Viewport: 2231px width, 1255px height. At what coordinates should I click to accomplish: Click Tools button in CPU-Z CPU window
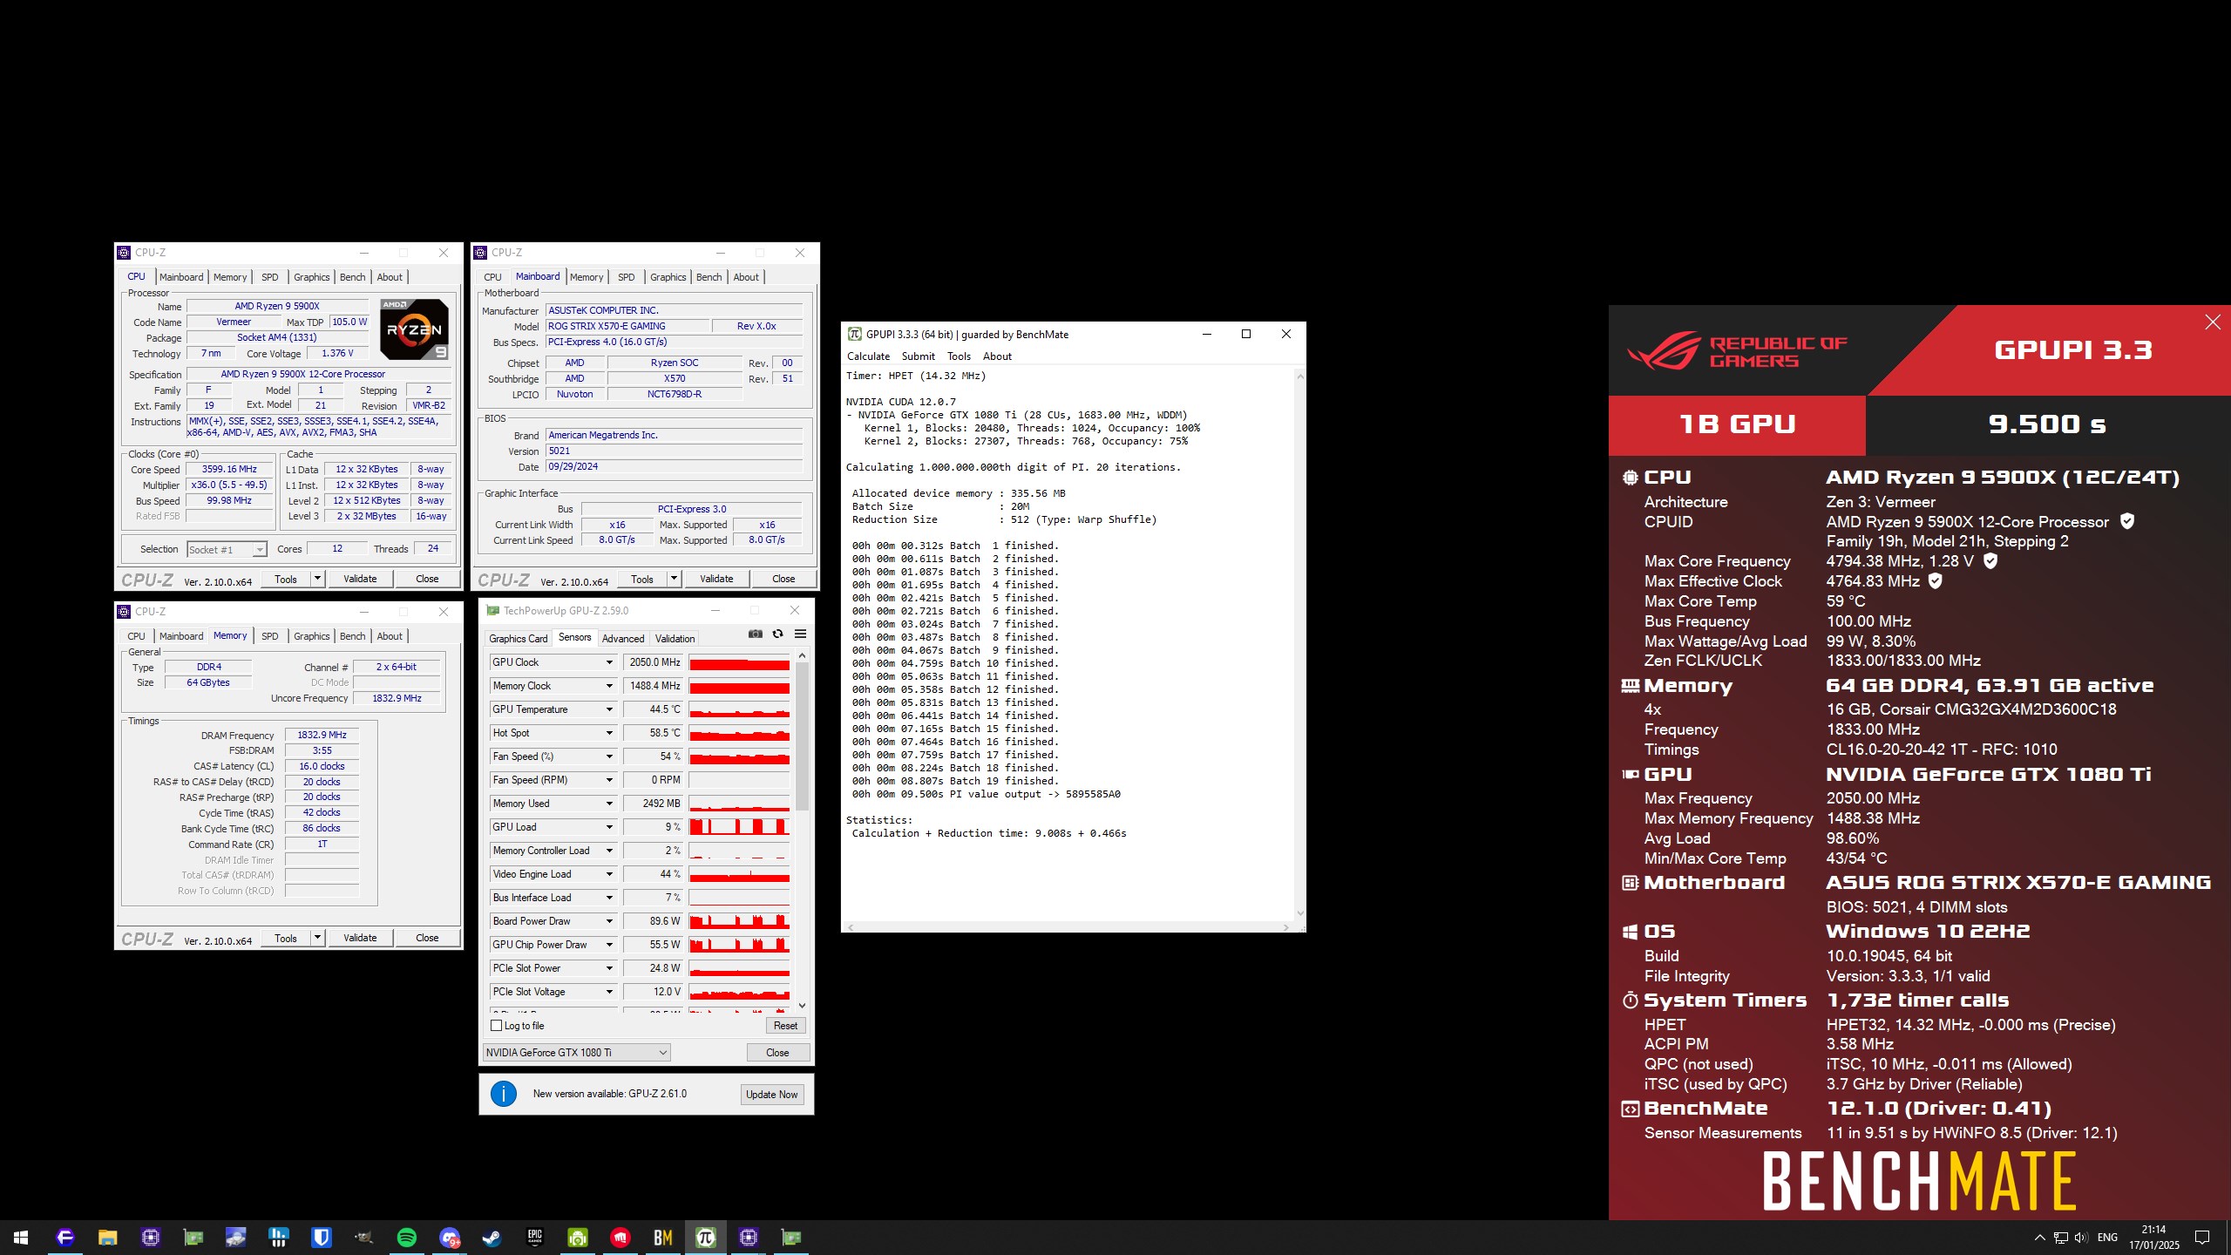(x=286, y=579)
